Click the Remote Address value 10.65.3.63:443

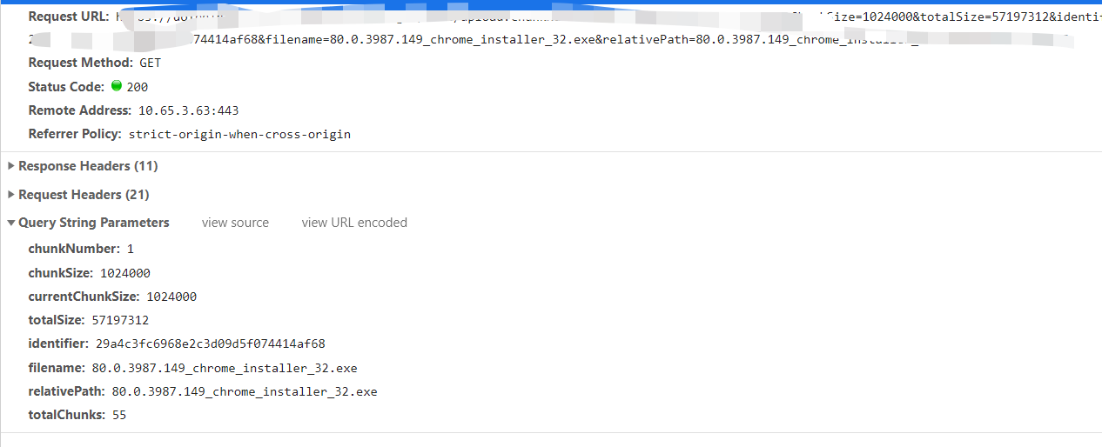[188, 110]
